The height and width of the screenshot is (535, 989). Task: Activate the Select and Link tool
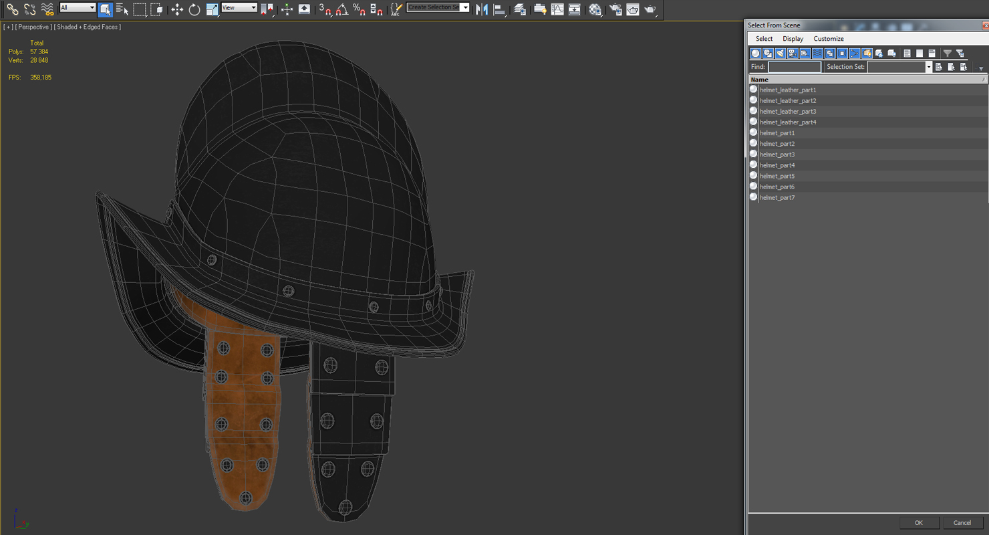[12, 9]
